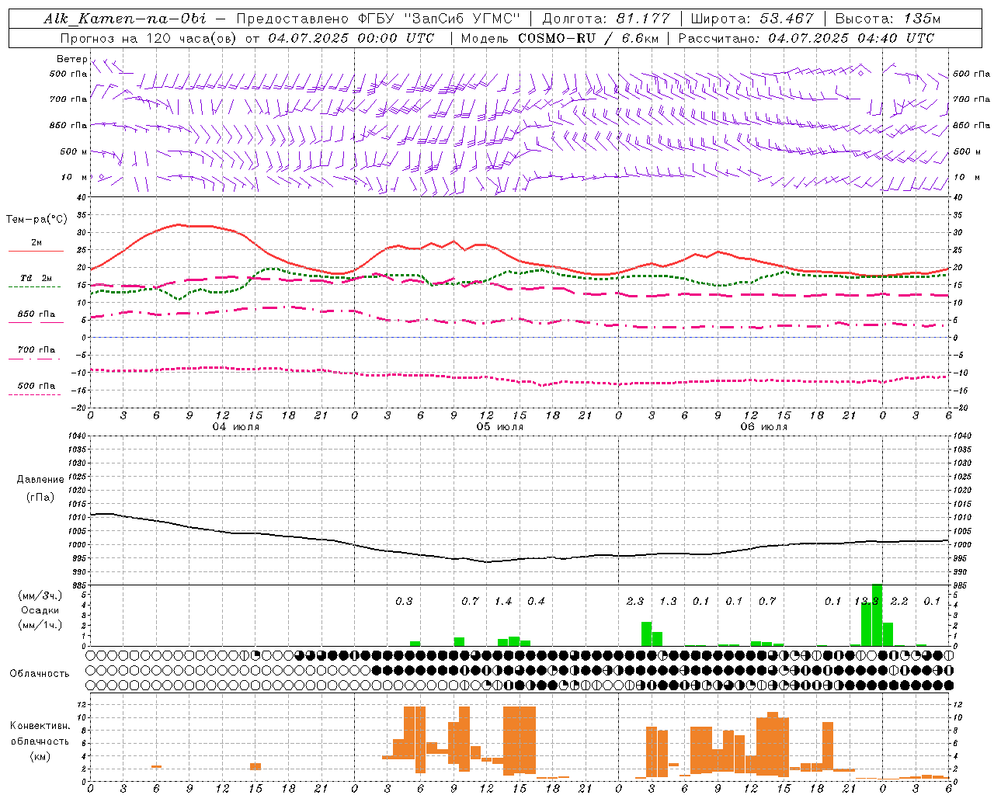Click the "Конвективн." convective cloud label

click(x=40, y=726)
